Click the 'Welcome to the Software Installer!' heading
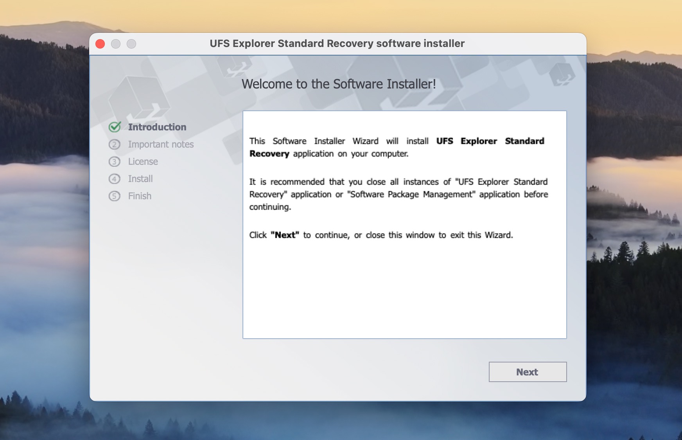This screenshot has width=682, height=440. (339, 84)
